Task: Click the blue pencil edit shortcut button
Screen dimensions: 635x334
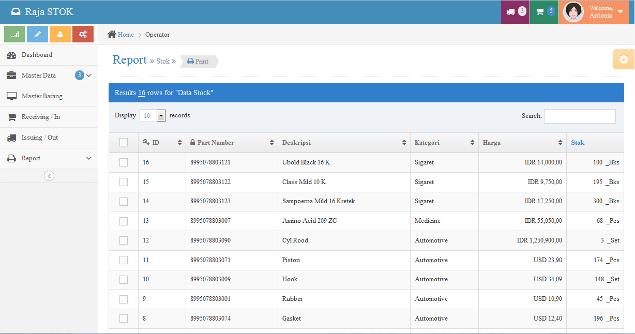Action: (37, 34)
